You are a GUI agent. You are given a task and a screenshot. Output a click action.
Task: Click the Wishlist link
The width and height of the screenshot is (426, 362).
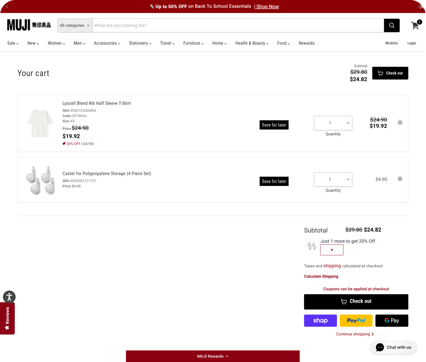[x=391, y=43]
